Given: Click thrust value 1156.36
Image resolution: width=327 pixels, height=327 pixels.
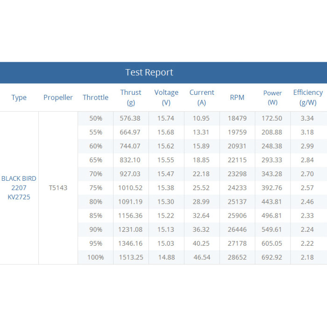Looking at the screenshot, I should (130, 216).
